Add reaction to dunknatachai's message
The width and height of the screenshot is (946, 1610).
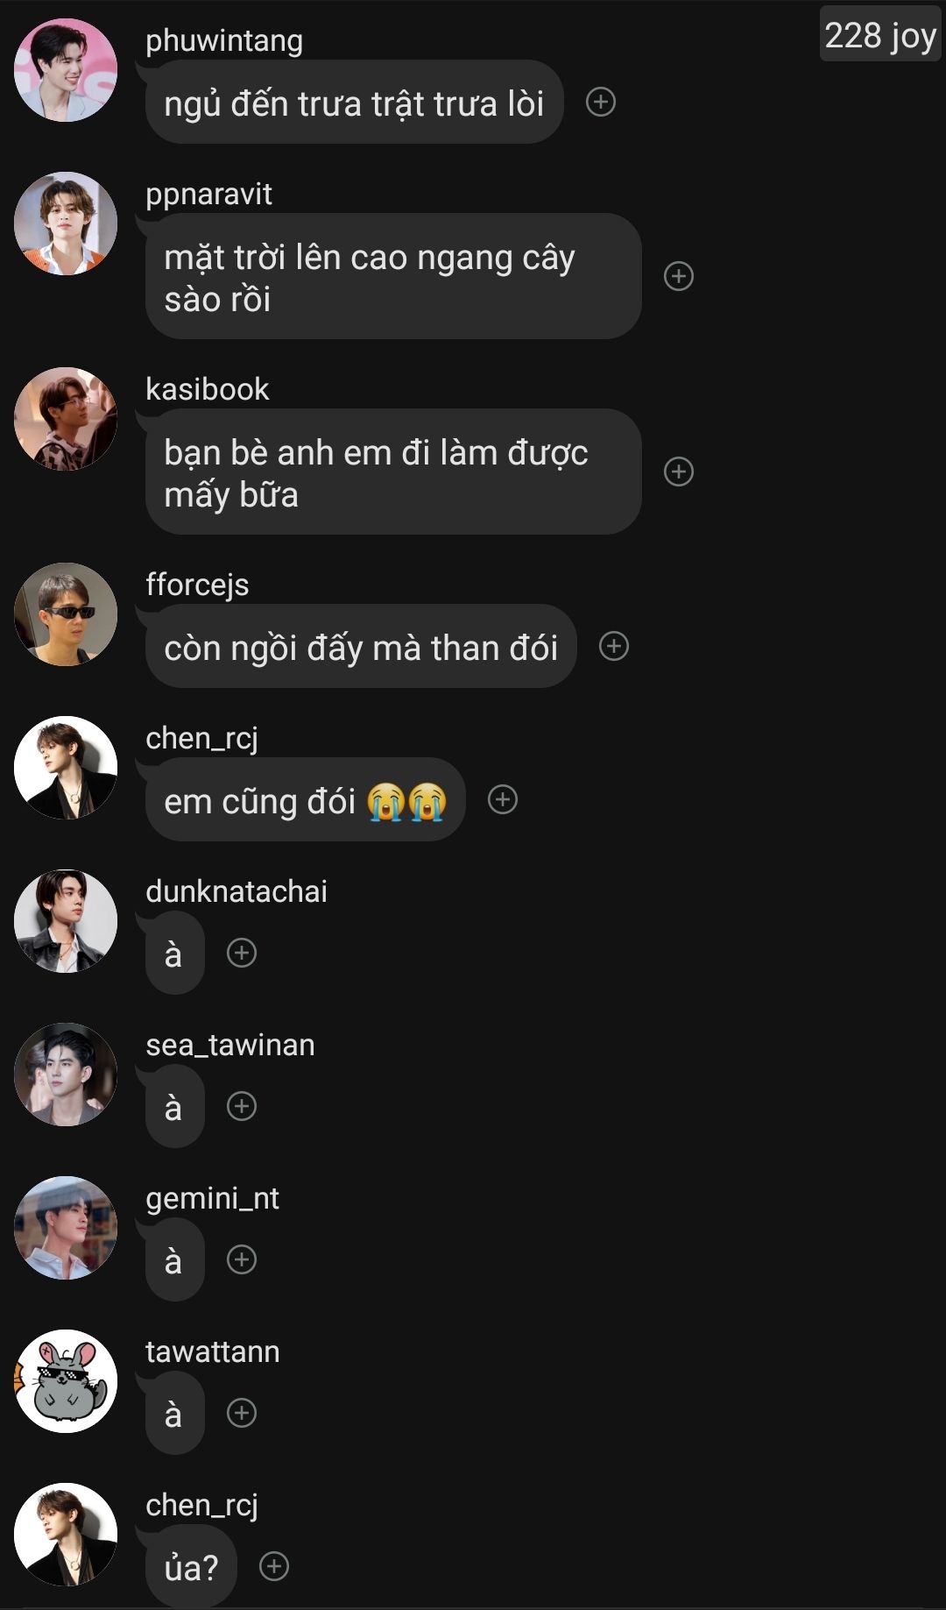[242, 953]
